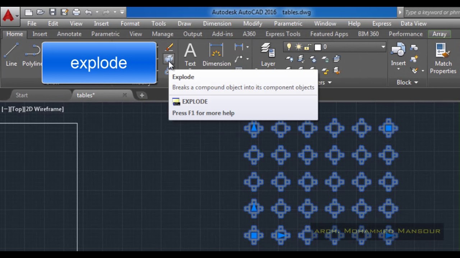Click the square array grip at top right

388,128
